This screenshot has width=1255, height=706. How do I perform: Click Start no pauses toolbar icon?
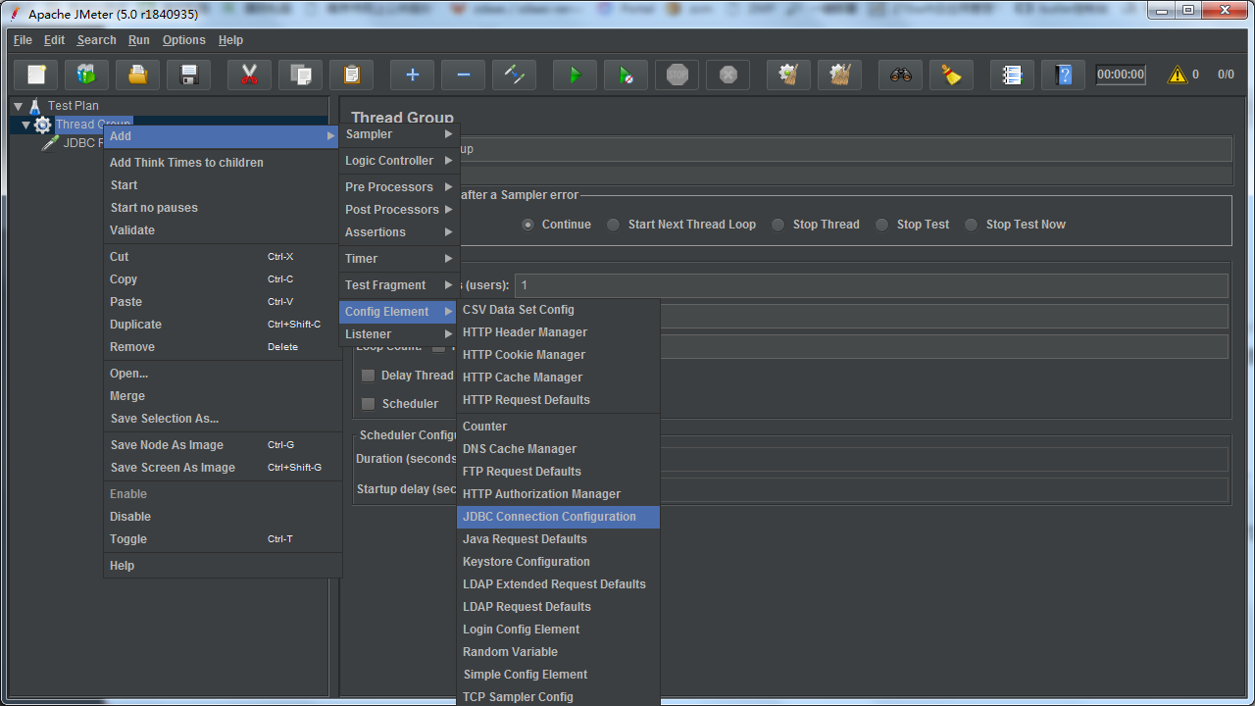click(627, 75)
